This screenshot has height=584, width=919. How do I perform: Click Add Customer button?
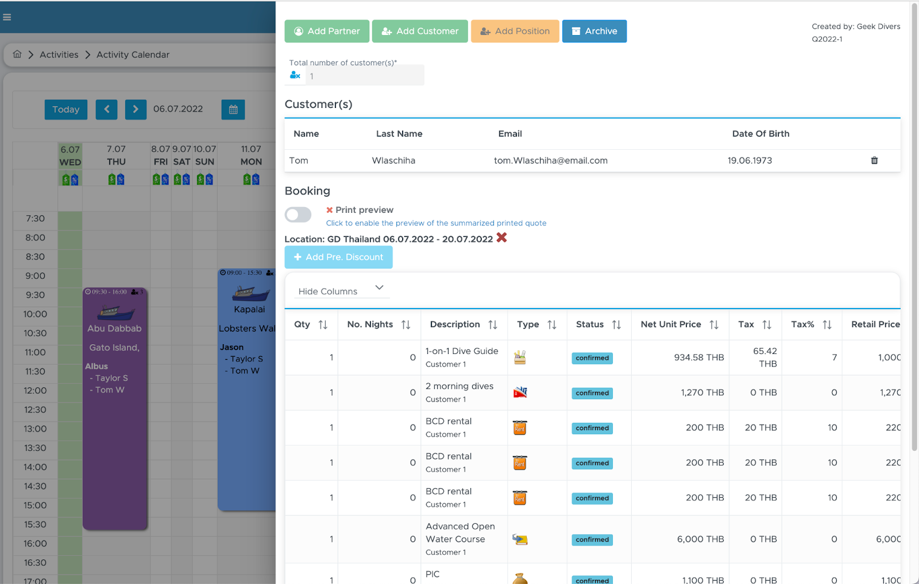[x=420, y=31]
